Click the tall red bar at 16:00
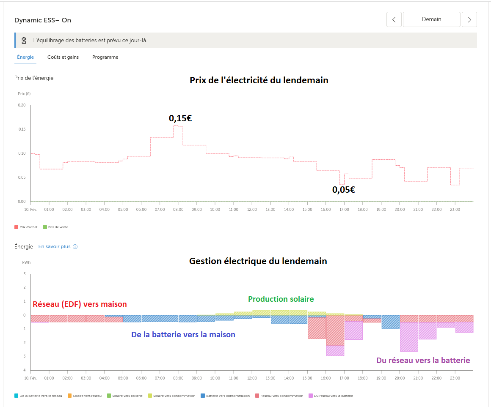491x407 pixels. pyautogui.click(x=335, y=330)
